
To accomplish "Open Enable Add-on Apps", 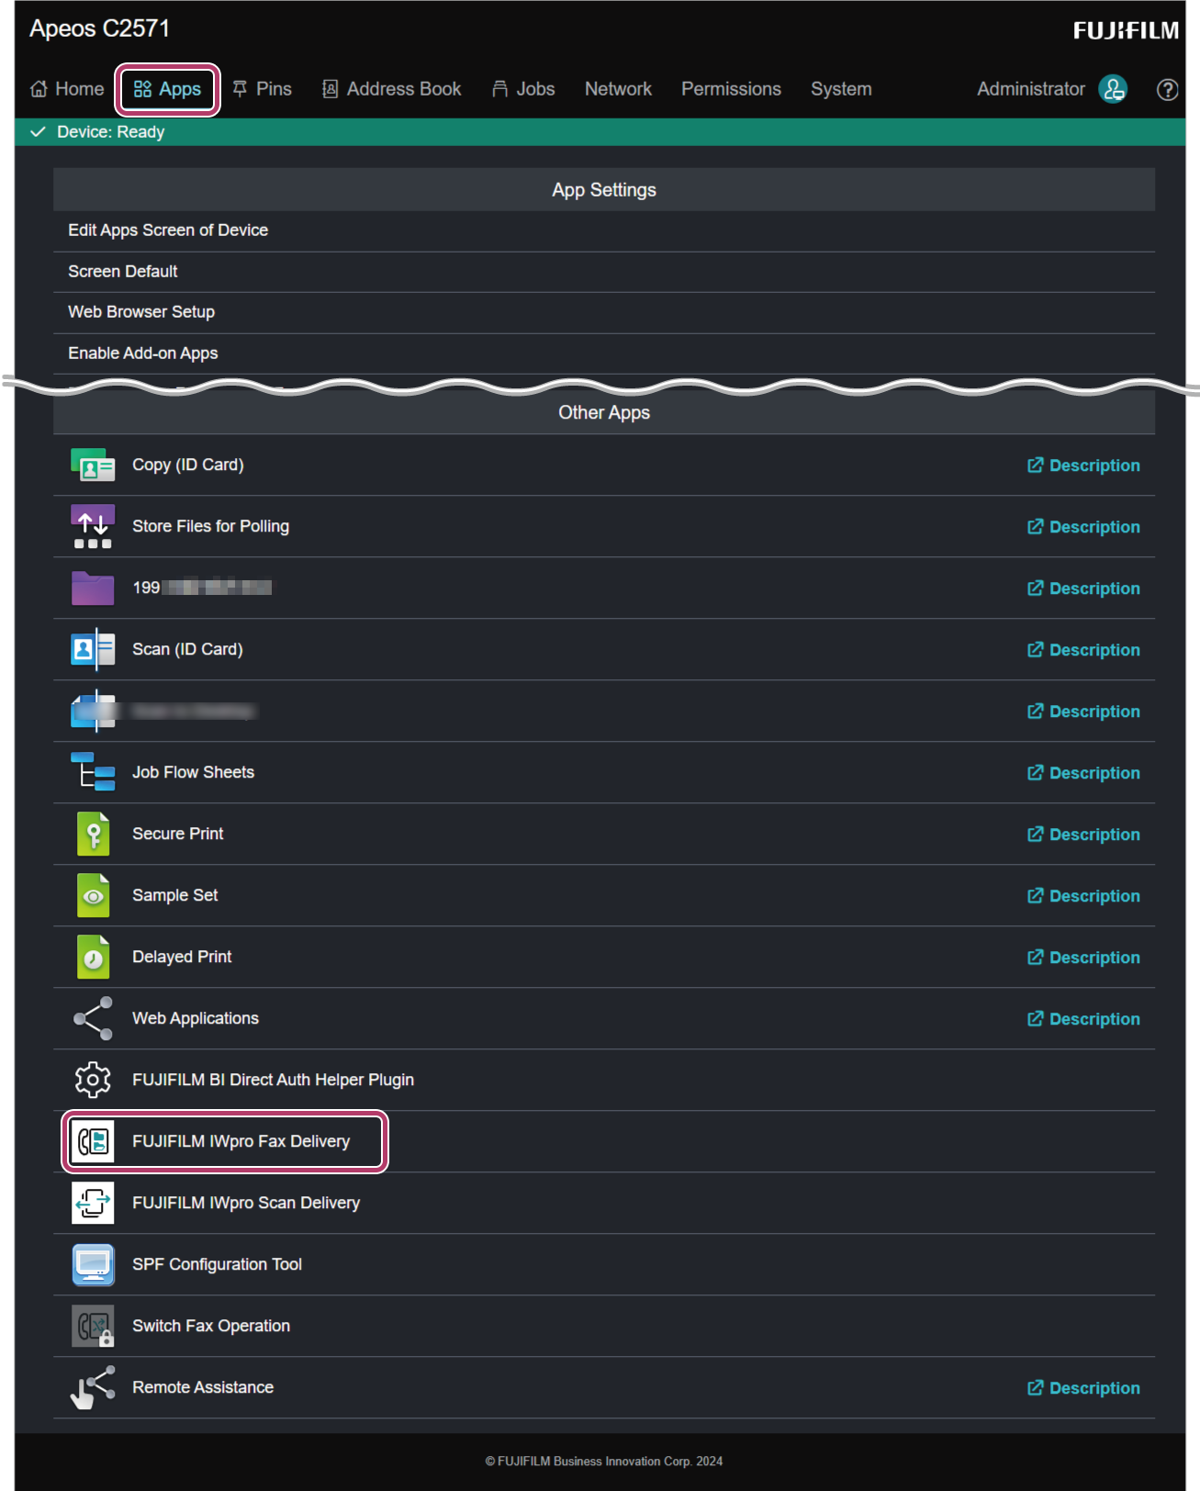I will point(604,353).
